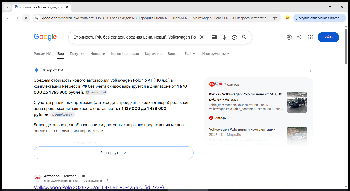Open CarMaps.Ru Polo prices link
This screenshot has height=191, width=350.
click(x=242, y=132)
